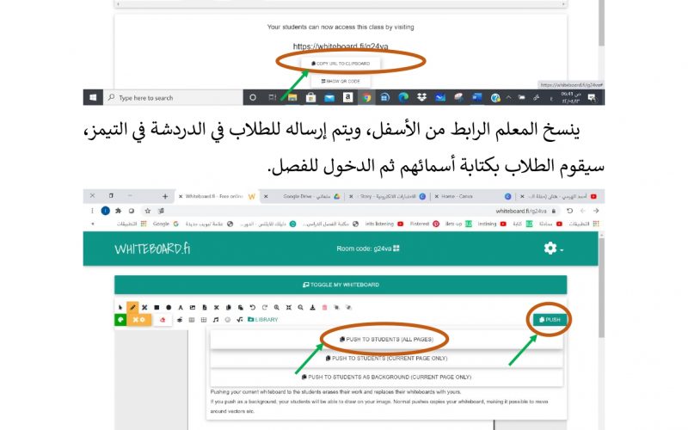Click the emoji smiley icon in toolbar
The image size is (688, 430).
click(x=228, y=320)
